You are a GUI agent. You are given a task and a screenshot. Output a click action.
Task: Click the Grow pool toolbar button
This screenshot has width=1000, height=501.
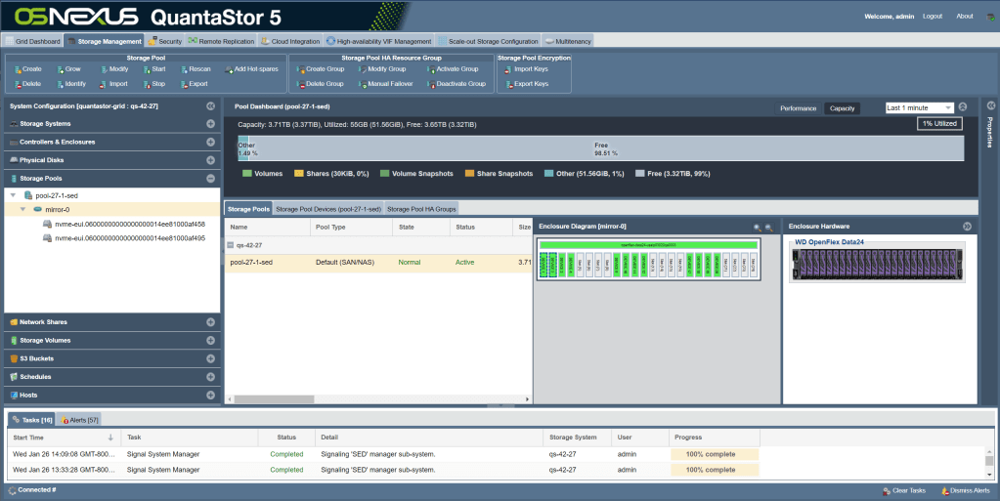tap(68, 68)
